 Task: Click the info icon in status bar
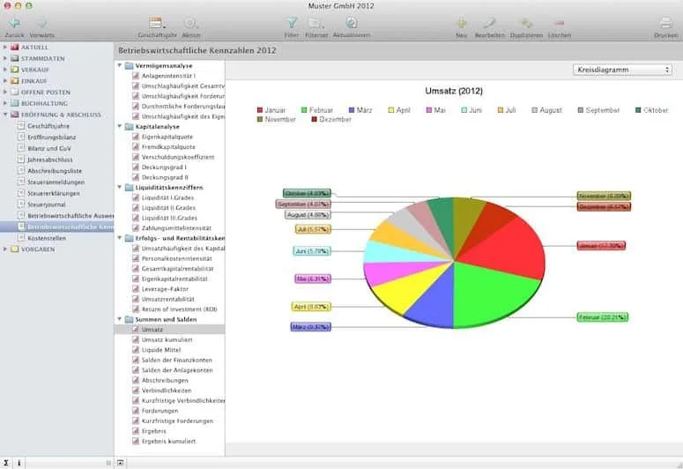click(x=19, y=463)
